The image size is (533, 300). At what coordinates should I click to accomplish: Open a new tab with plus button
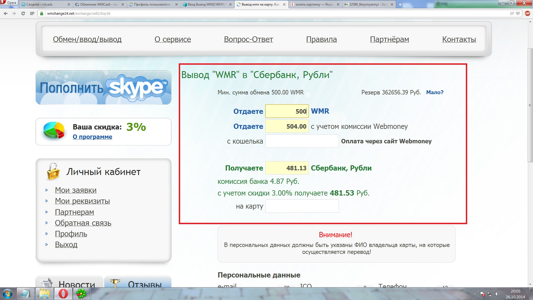400,4
